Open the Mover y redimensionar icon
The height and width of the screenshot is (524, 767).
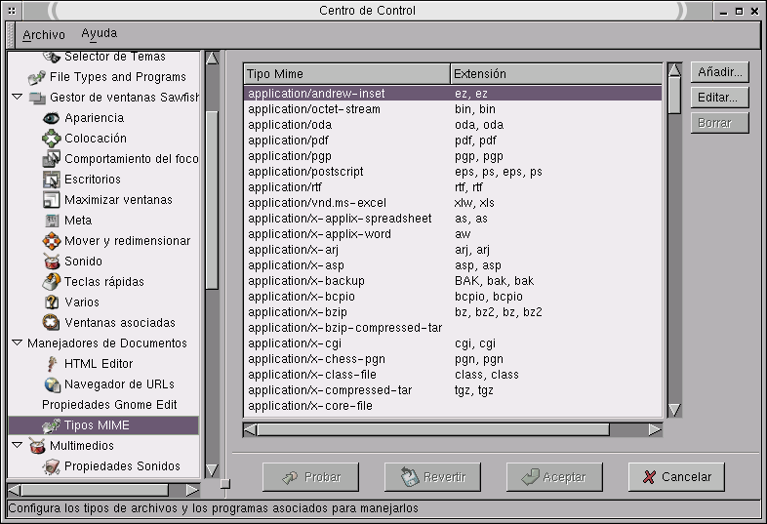[x=52, y=241]
